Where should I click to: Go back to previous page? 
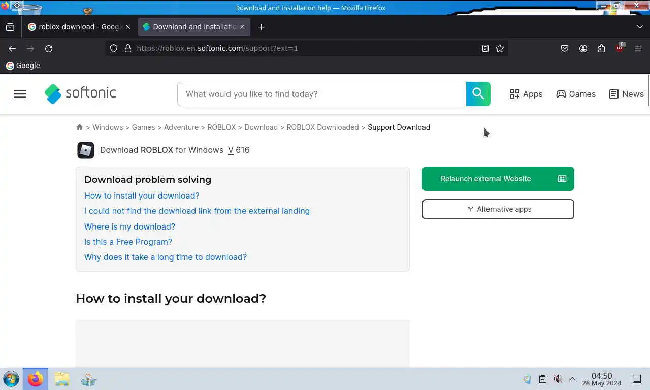tap(12, 48)
